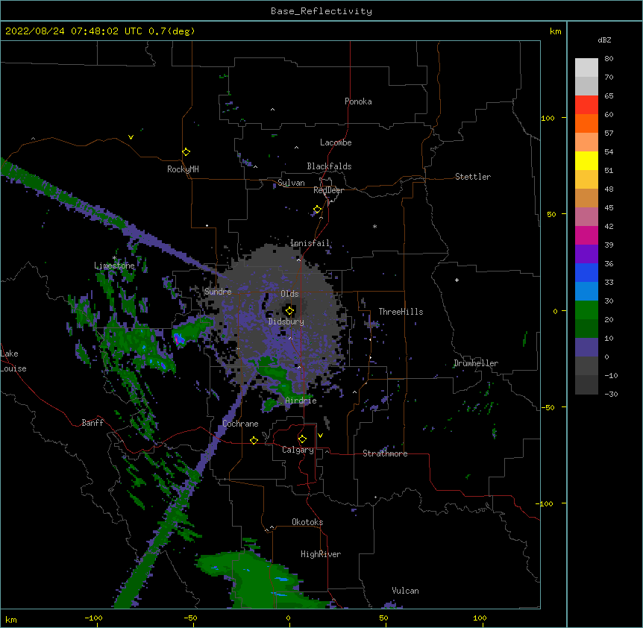Click the white asterisk marker east of Innisfail
Viewport: 643px width, 628px height.
(x=374, y=226)
